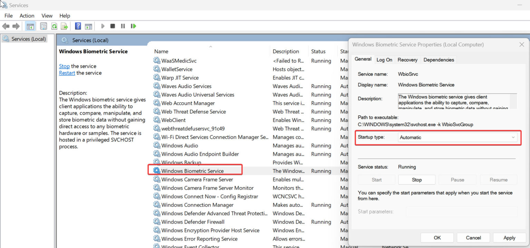
Task: Open the Action menu
Action: pyautogui.click(x=27, y=15)
